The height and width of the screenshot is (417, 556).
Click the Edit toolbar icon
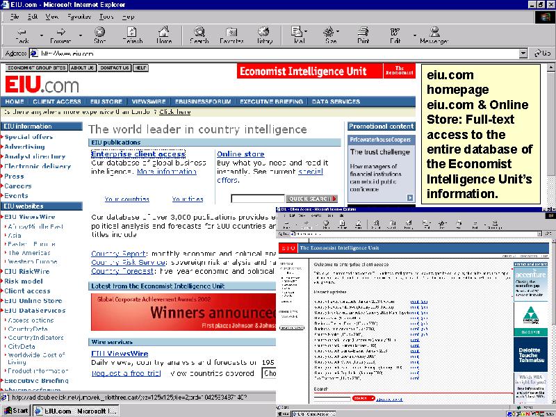(x=395, y=35)
